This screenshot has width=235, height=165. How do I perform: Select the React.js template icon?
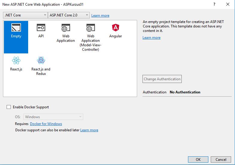[x=16, y=61]
